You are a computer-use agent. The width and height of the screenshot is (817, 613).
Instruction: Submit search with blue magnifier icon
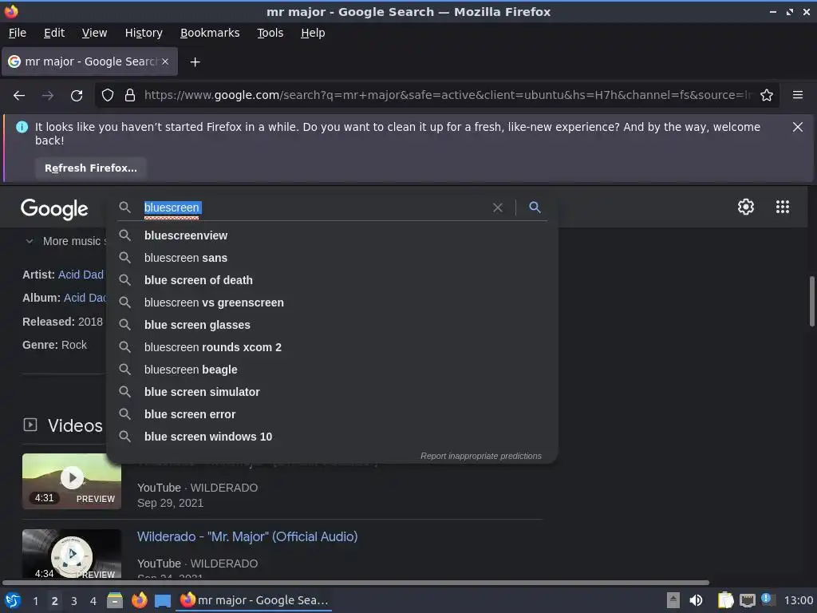535,208
